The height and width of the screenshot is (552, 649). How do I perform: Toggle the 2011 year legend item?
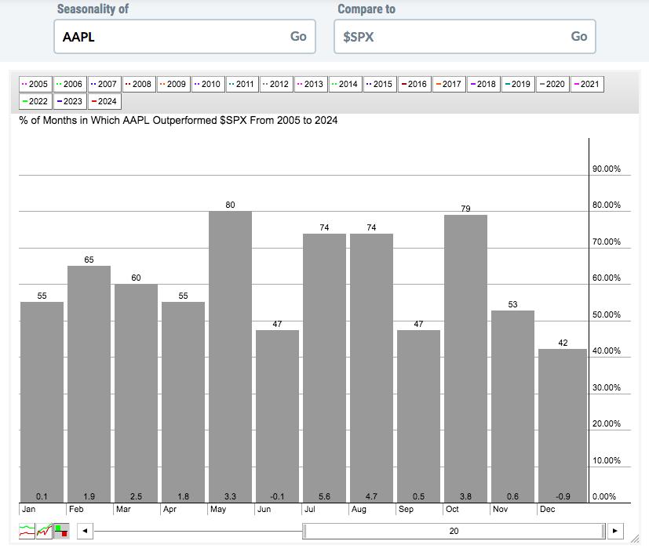tap(242, 84)
